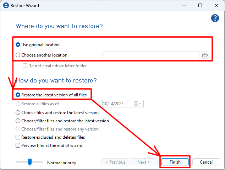225x170 pixels.
Task: Click the Cancel button
Action: [206, 162]
